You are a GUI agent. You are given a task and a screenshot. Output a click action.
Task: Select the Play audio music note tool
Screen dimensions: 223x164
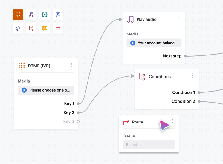[x=31, y=15]
